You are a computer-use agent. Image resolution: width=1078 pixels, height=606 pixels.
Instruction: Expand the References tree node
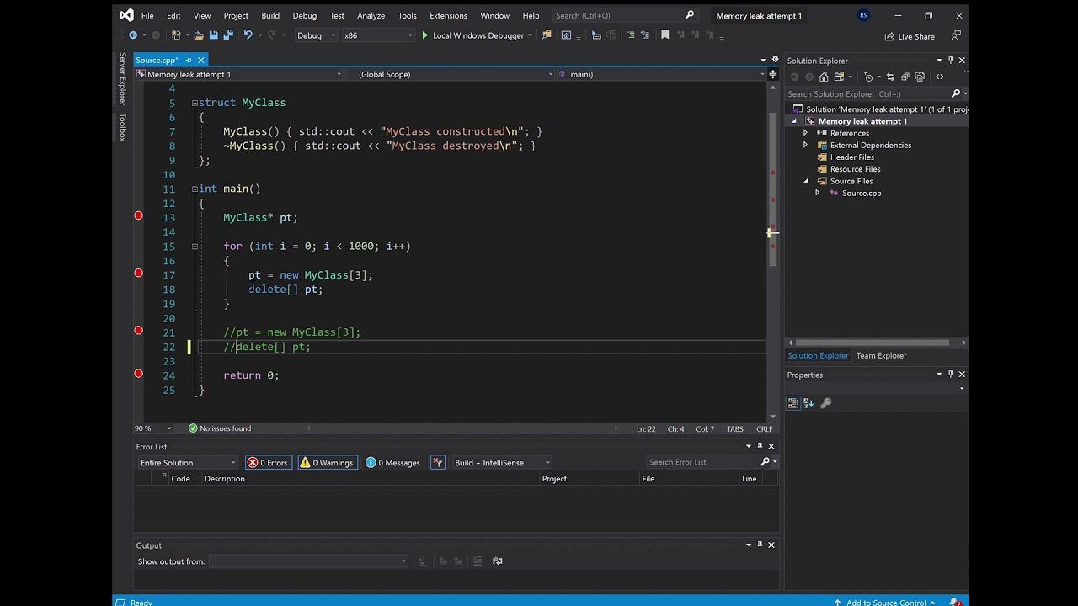805,133
